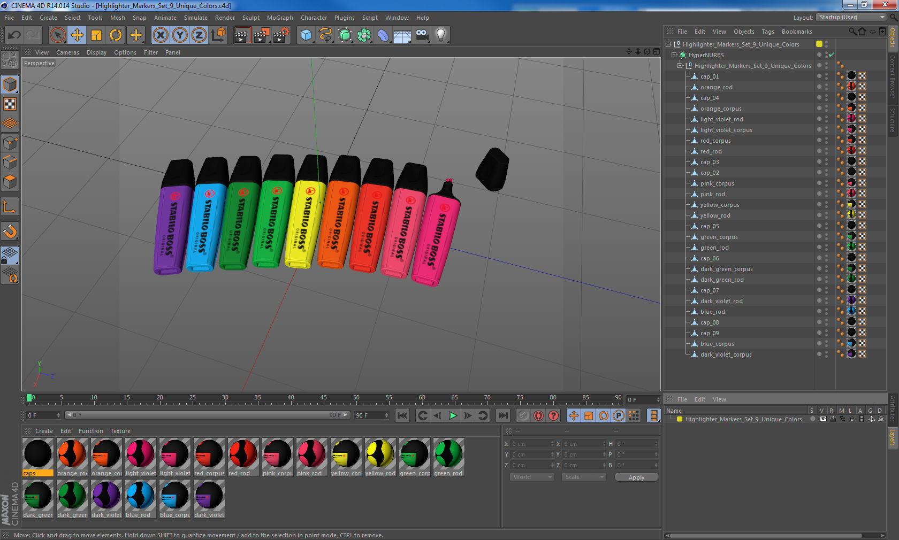
Task: Open material manager Texture menu
Action: coord(120,431)
